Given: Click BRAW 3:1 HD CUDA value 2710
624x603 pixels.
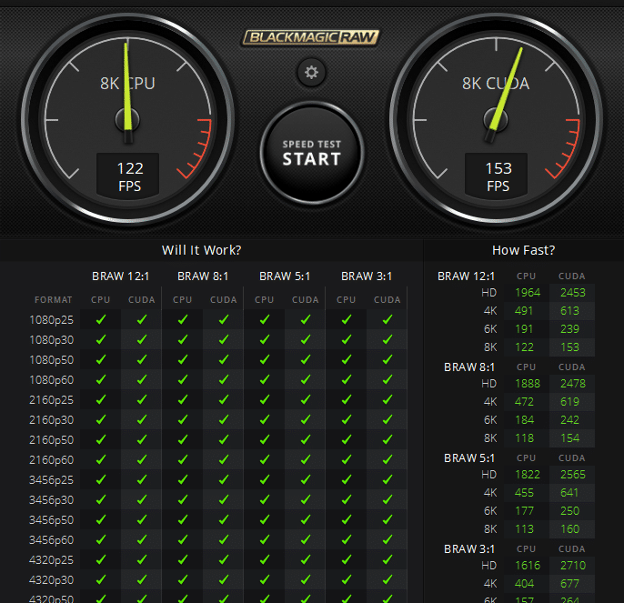Looking at the screenshot, I should (573, 566).
